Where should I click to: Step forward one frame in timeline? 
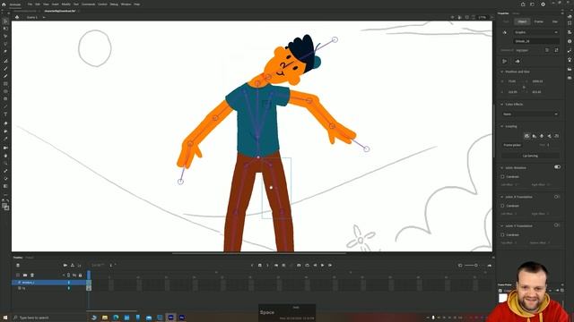330,266
